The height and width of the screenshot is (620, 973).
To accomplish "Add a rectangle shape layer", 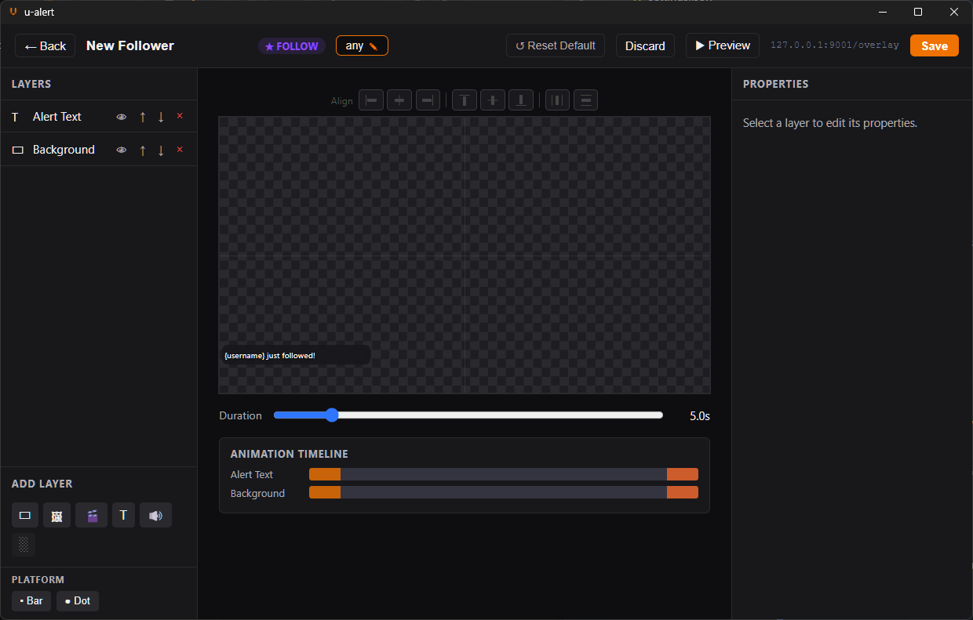I will (25, 515).
